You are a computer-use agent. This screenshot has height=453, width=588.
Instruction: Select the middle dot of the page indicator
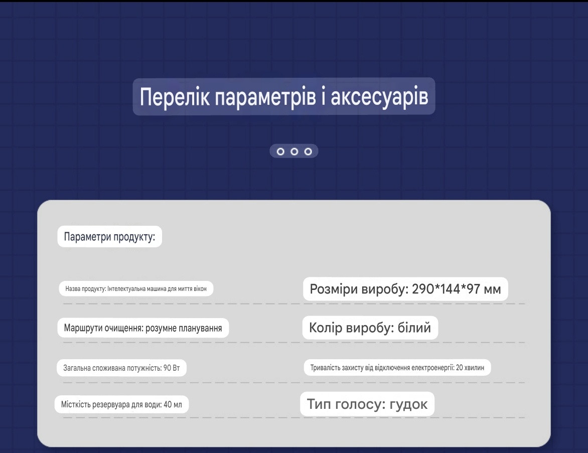(x=295, y=152)
